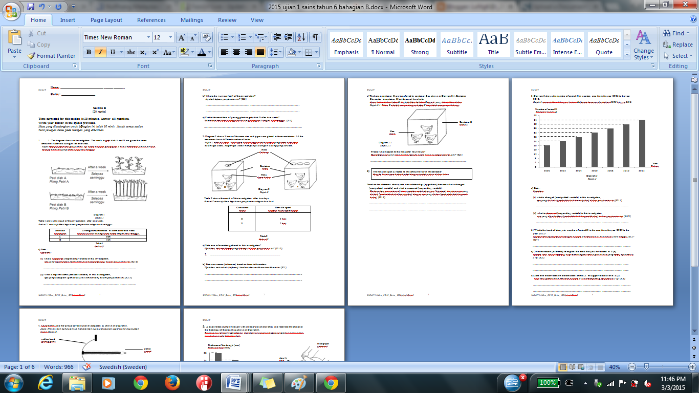Clear all text formatting
Image resolution: width=699 pixels, height=393 pixels.
tap(207, 37)
